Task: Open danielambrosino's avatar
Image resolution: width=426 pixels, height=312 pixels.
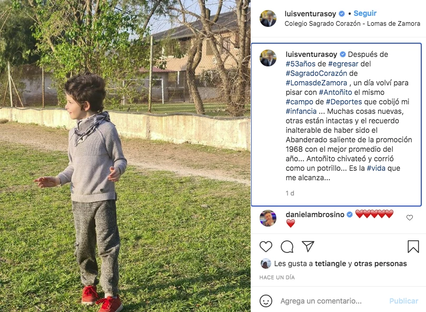Action: pos(268,218)
